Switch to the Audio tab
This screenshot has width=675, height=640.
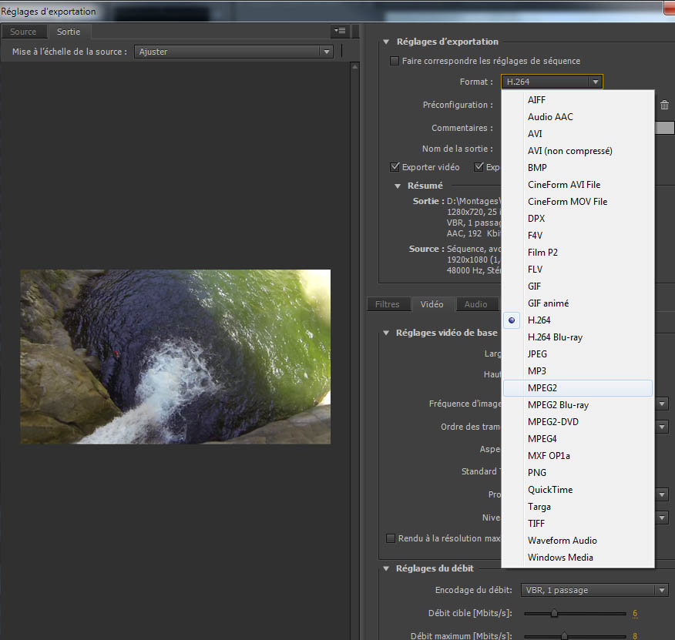tap(475, 304)
